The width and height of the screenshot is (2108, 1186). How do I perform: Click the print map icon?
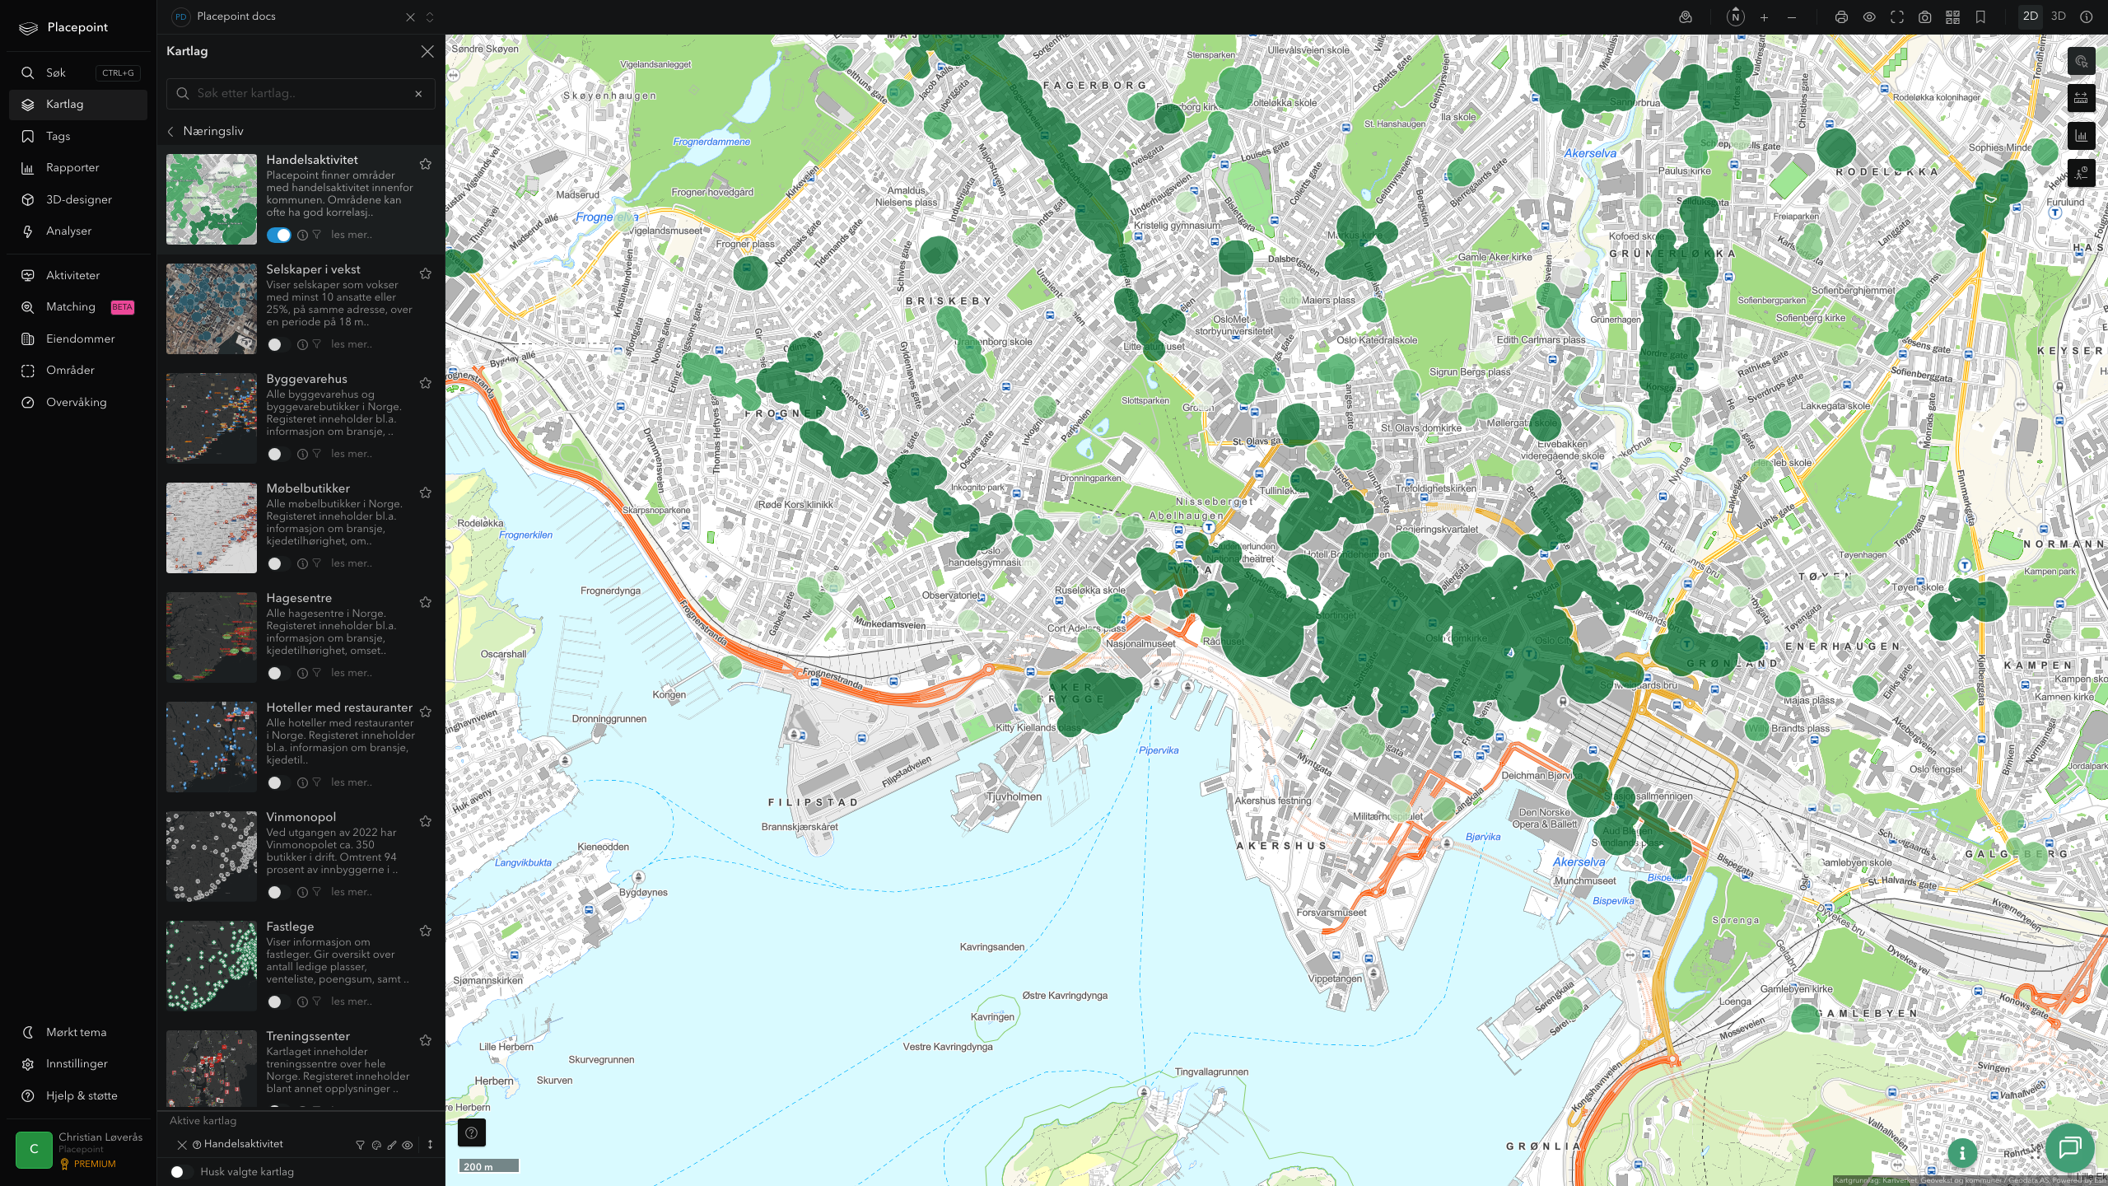pyautogui.click(x=1842, y=17)
